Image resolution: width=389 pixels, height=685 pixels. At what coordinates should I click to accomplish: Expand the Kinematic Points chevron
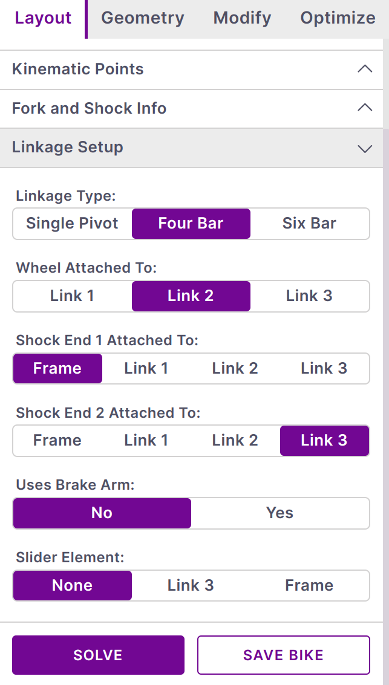(x=364, y=69)
